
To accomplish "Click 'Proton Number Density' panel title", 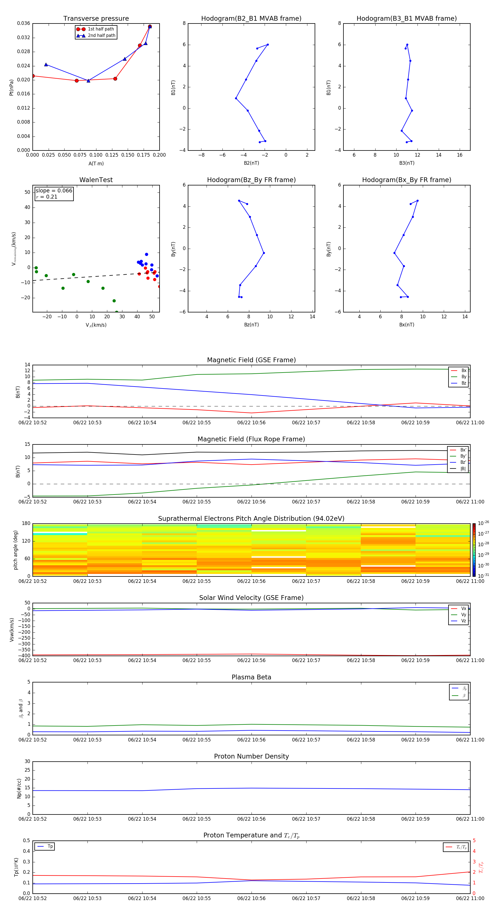I will pyautogui.click(x=251, y=756).
